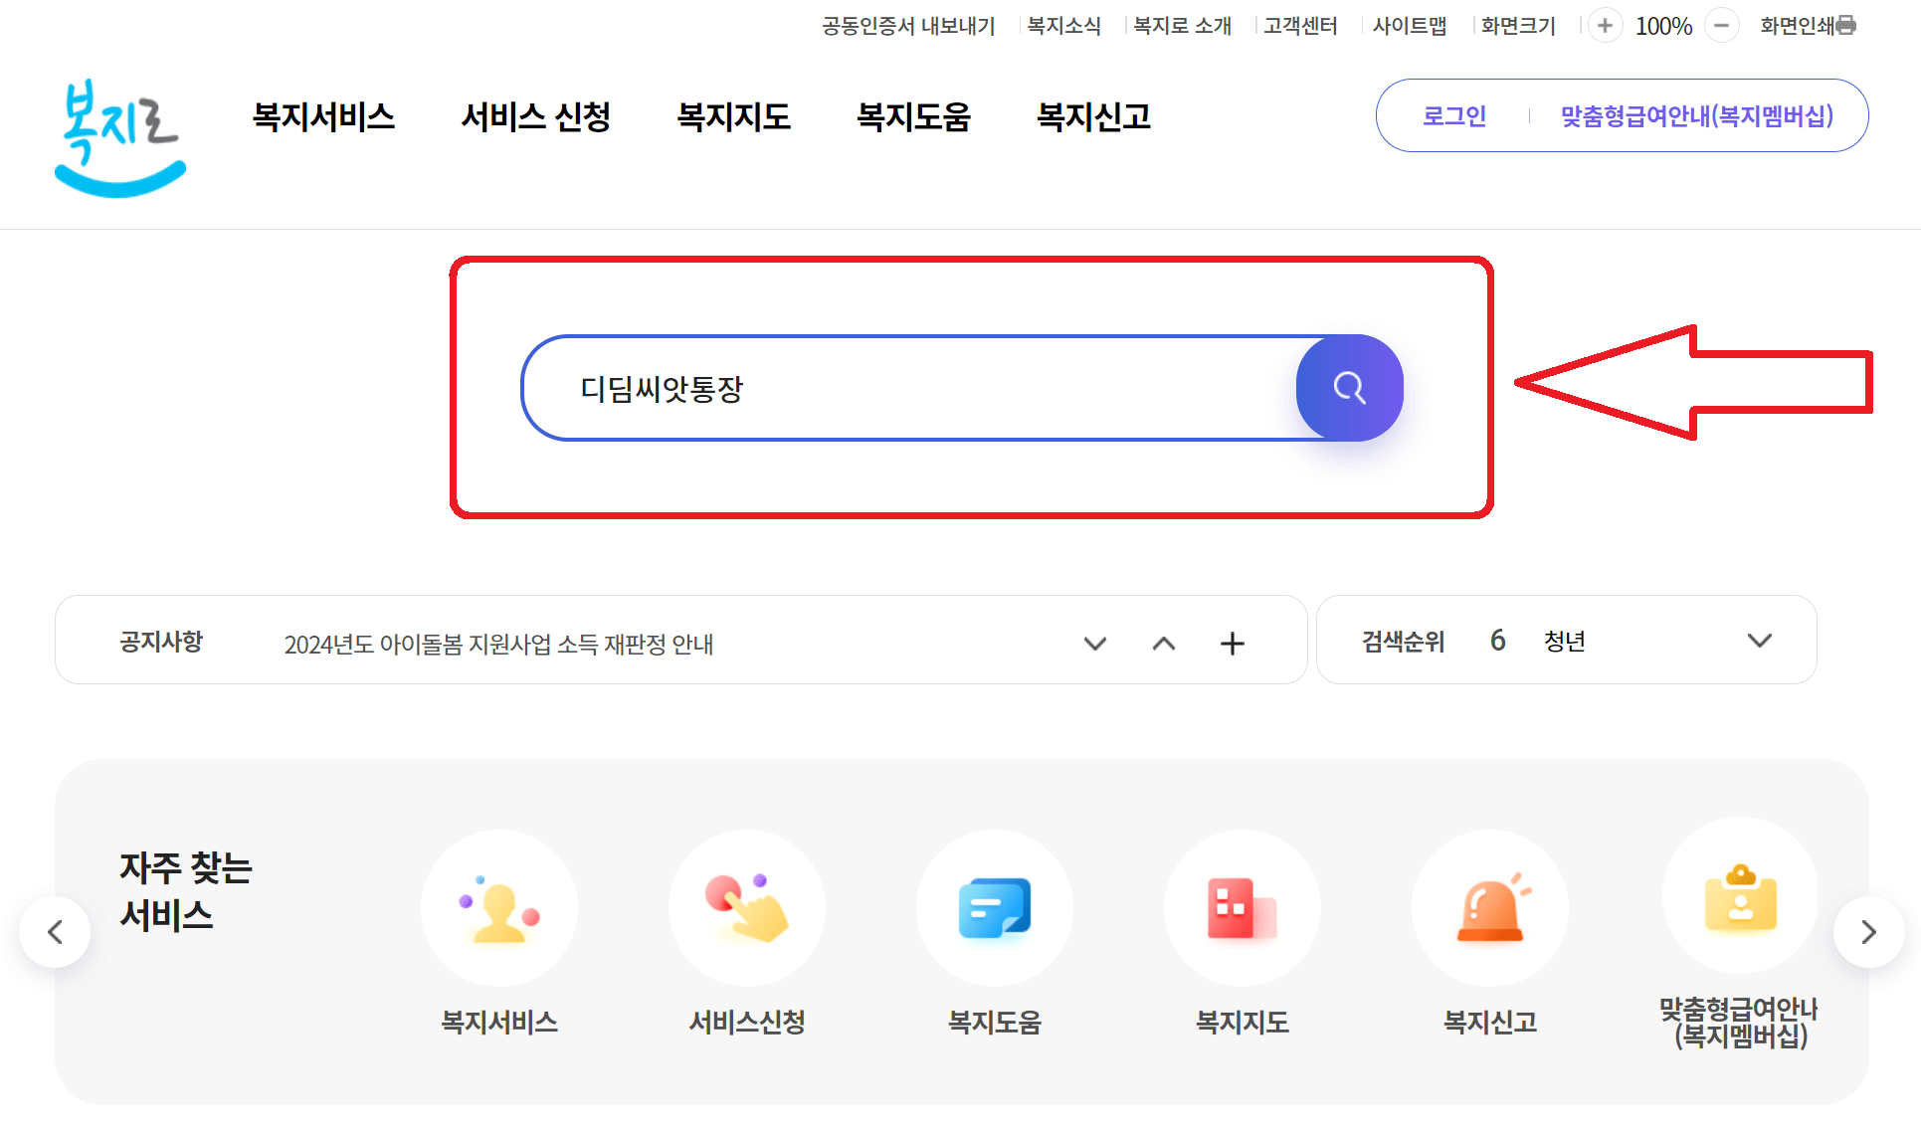The image size is (1921, 1128).
Task: Select the 서비스 신청 menu item
Action: coord(535,116)
